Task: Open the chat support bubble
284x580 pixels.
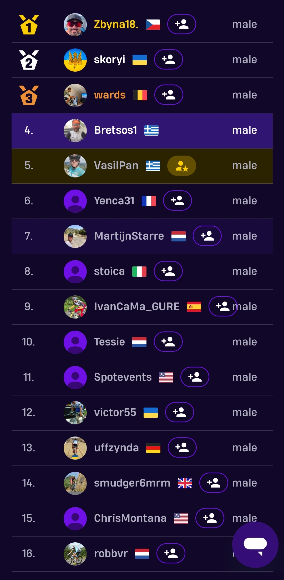Action: point(255,545)
